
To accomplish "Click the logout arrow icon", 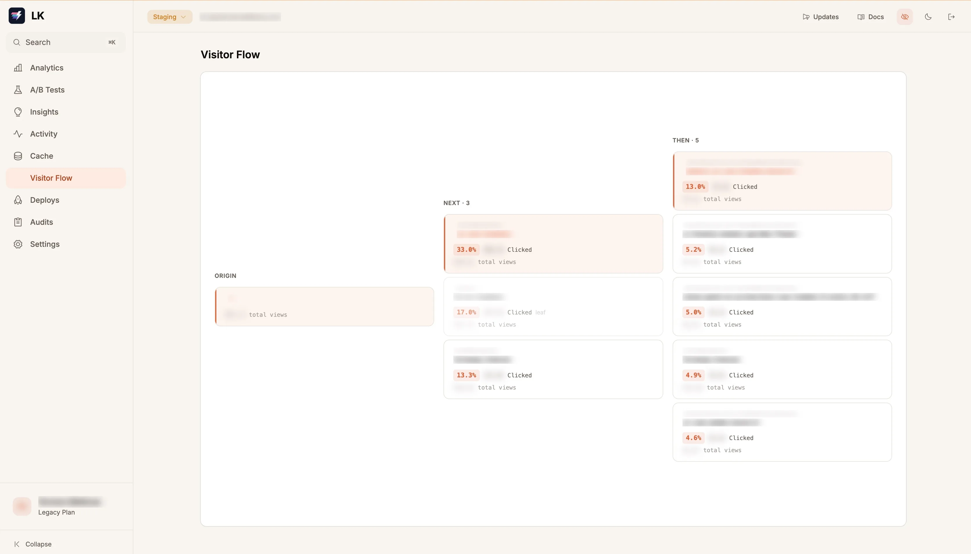I will pyautogui.click(x=951, y=17).
